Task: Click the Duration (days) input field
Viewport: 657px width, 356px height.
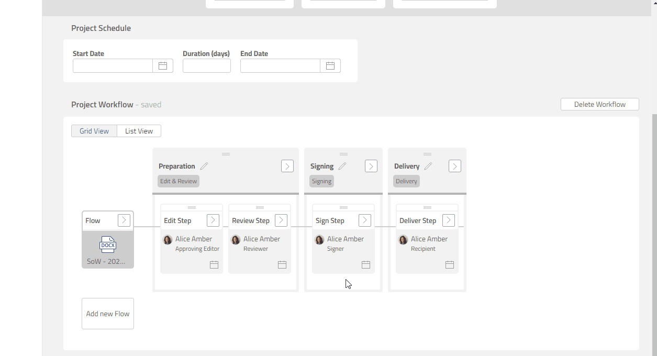Action: pos(207,66)
